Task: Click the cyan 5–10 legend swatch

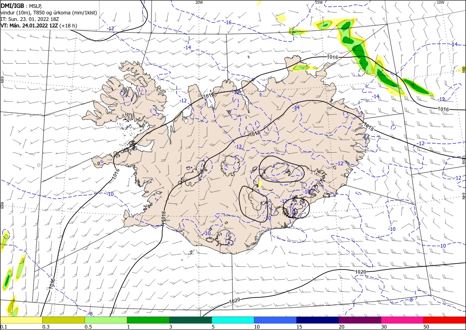Action: pyautogui.click(x=233, y=320)
